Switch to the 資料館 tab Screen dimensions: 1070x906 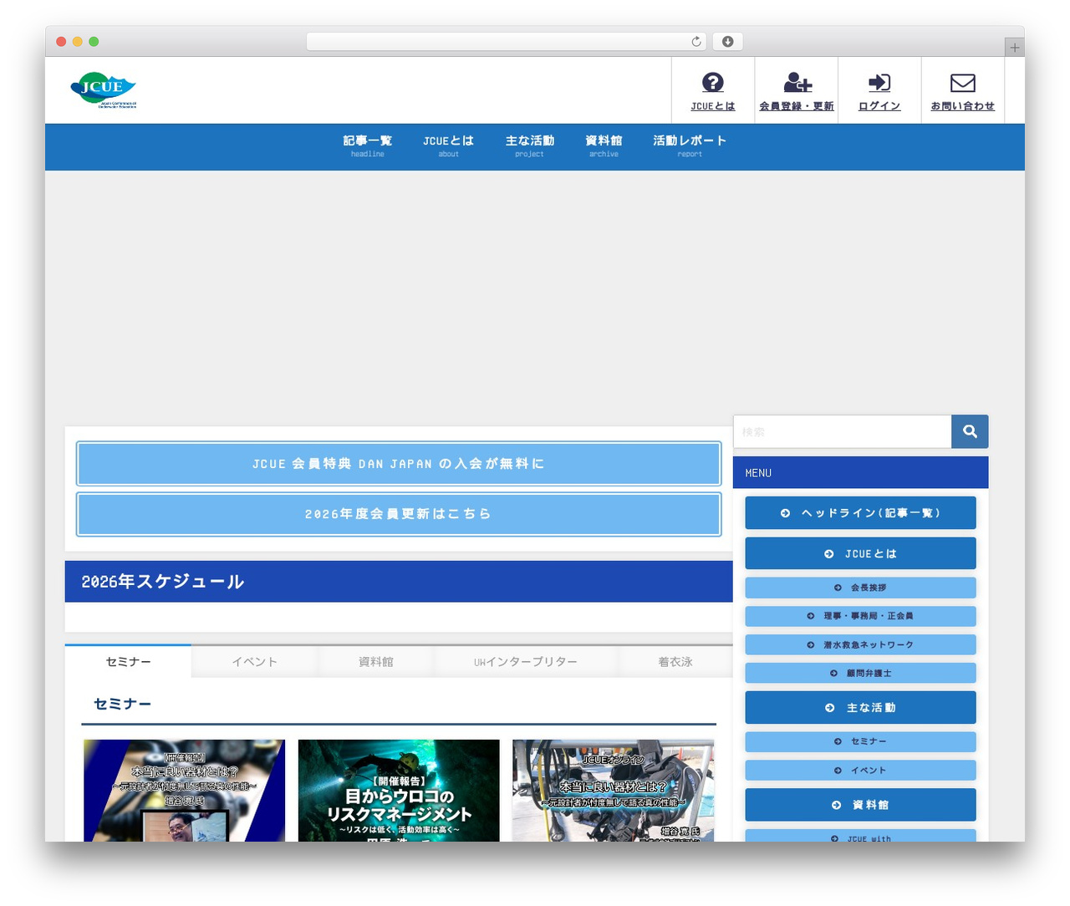(375, 661)
